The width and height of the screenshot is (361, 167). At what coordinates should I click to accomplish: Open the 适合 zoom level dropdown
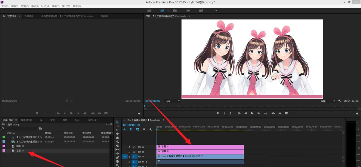coord(173,101)
